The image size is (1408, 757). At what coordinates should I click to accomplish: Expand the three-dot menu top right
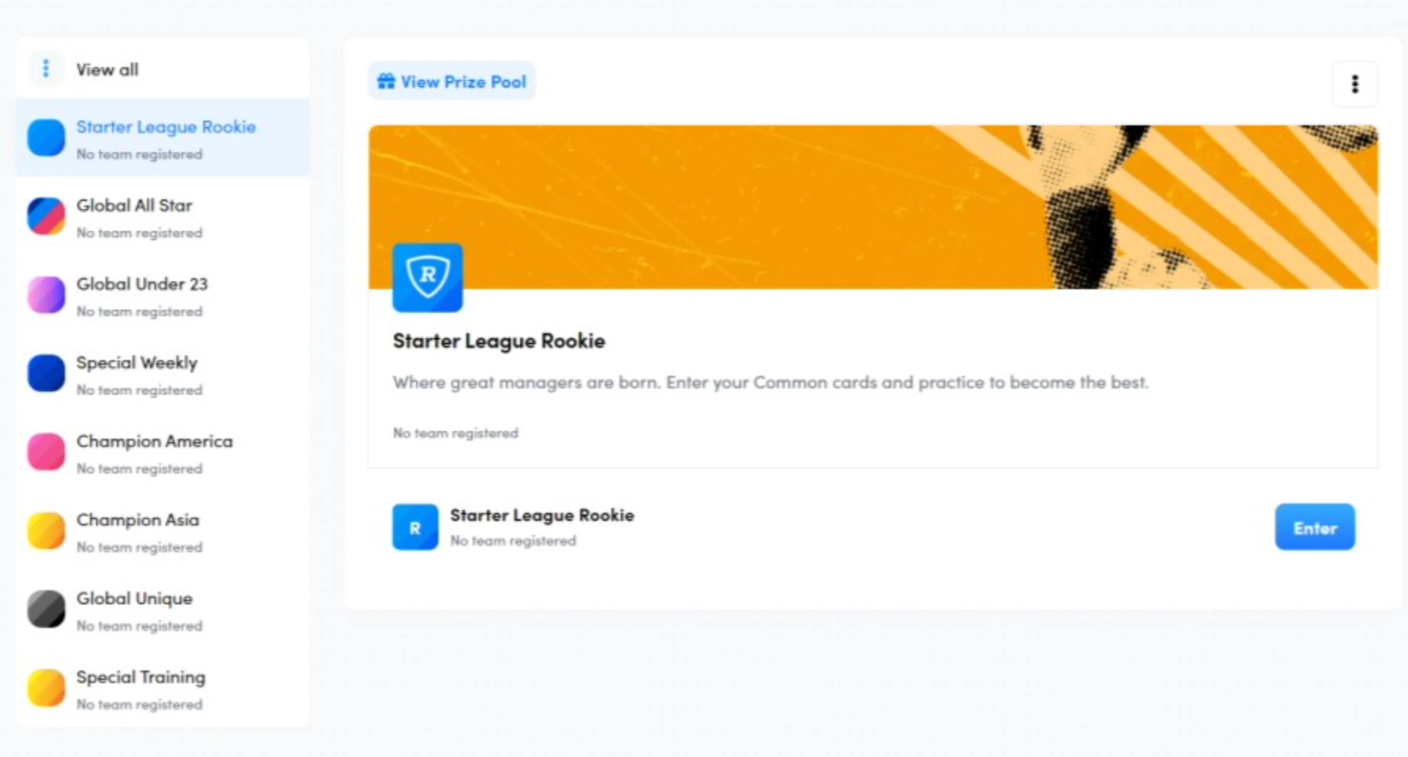click(1355, 84)
